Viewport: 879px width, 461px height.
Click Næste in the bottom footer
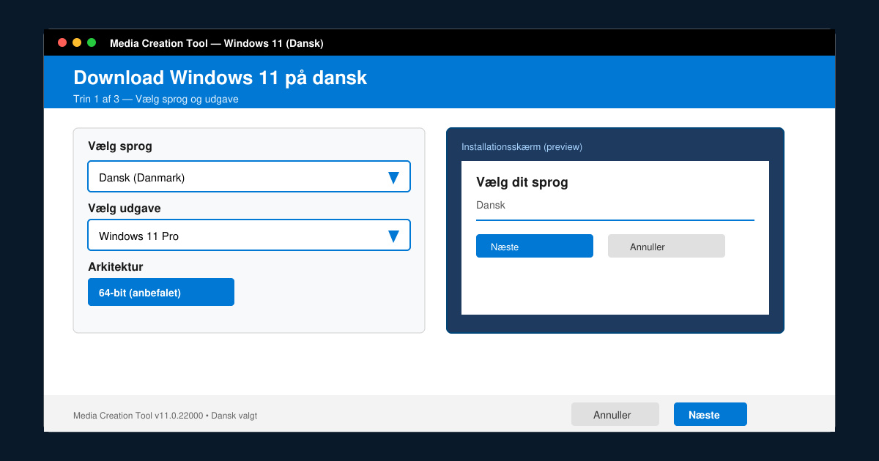[x=711, y=414]
